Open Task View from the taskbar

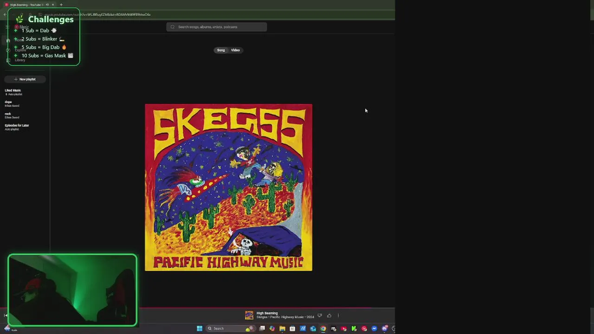point(262,328)
